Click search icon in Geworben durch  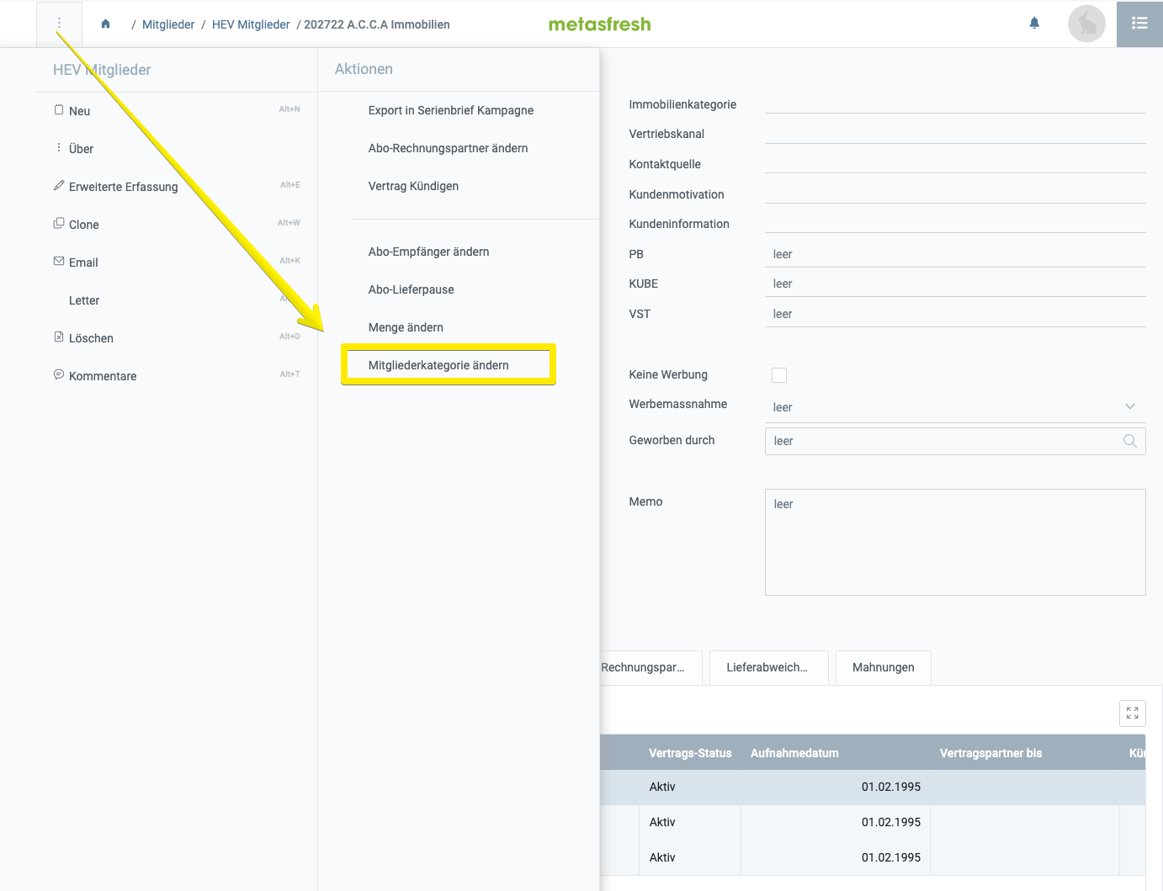(1130, 441)
